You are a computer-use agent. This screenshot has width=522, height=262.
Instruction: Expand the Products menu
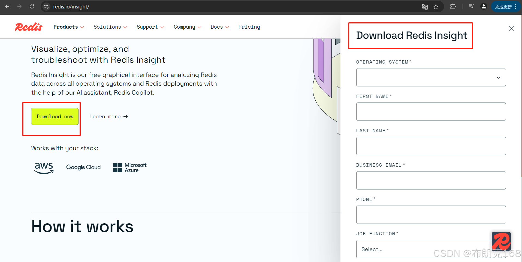point(69,27)
